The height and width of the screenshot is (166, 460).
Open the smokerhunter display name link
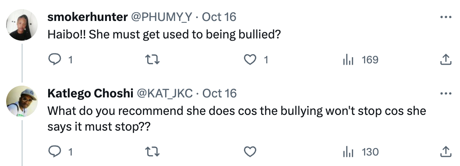click(87, 17)
